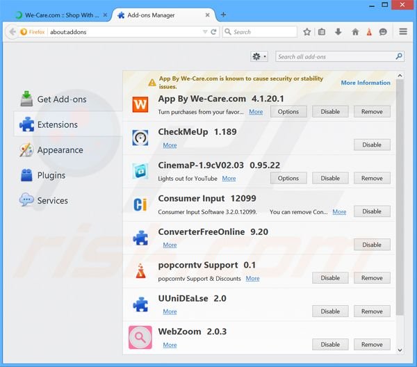Click the CinemaP extension icon
This screenshot has height=367, width=417.
(x=140, y=171)
